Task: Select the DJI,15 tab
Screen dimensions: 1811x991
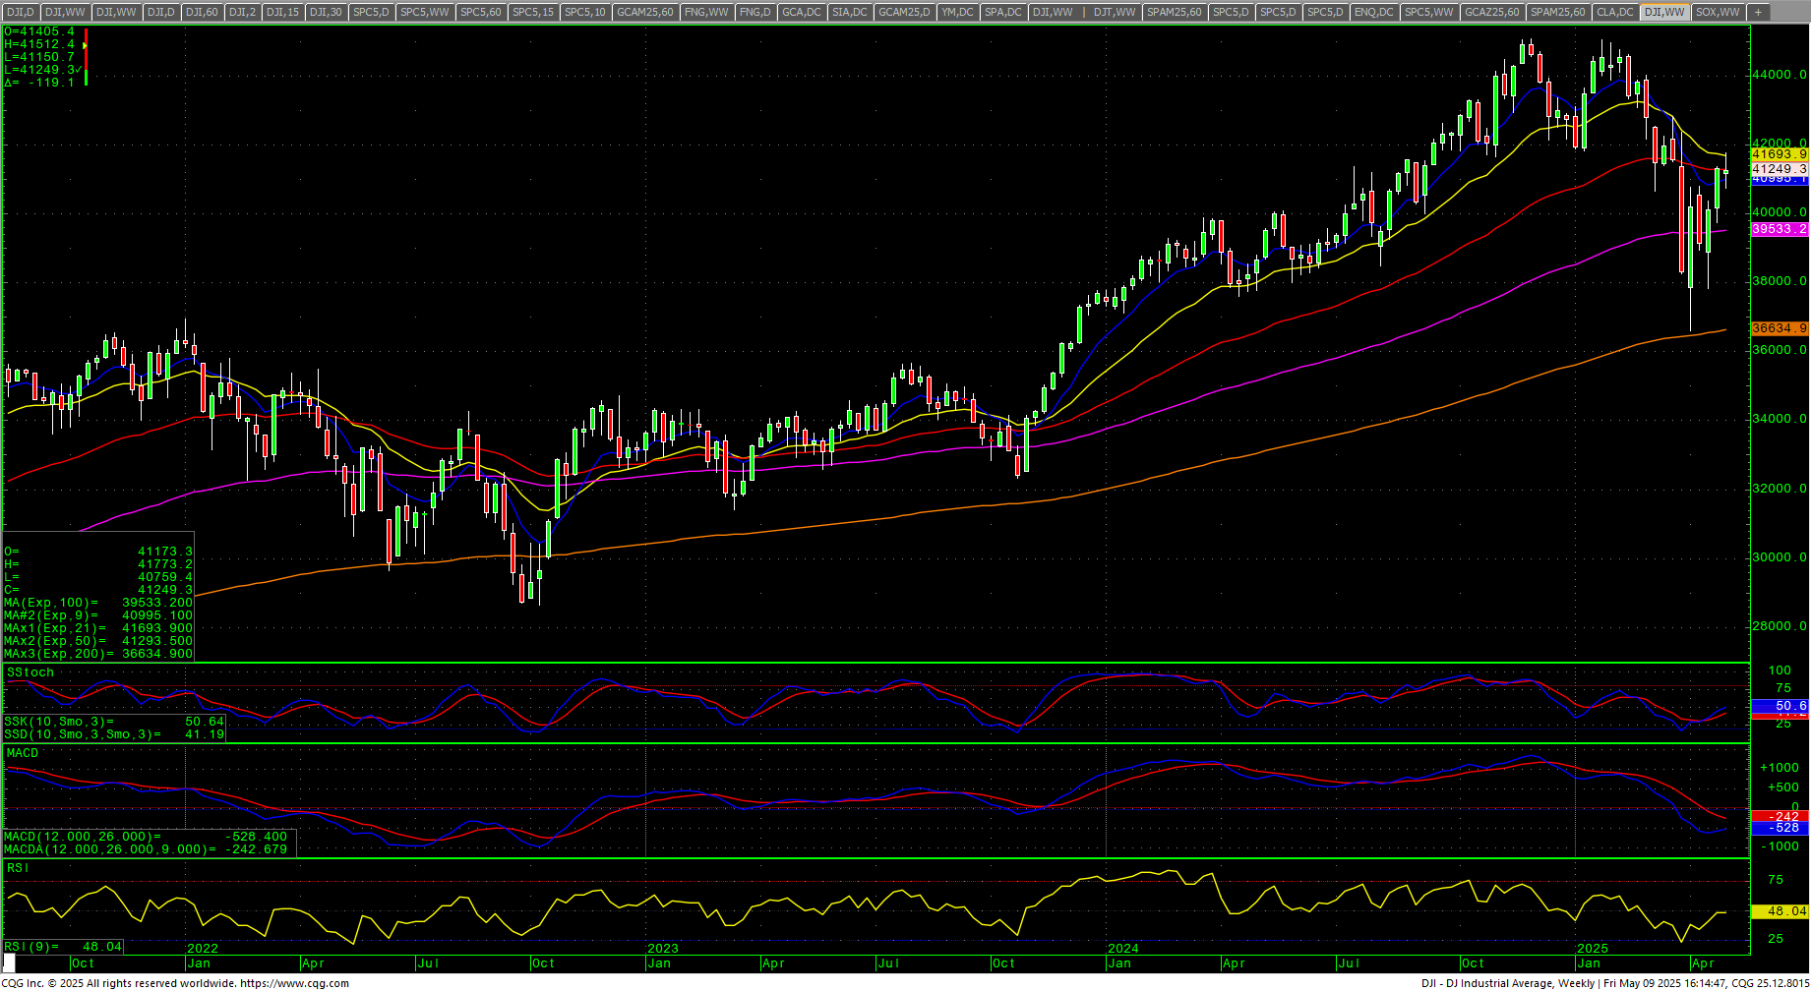Action: (282, 12)
